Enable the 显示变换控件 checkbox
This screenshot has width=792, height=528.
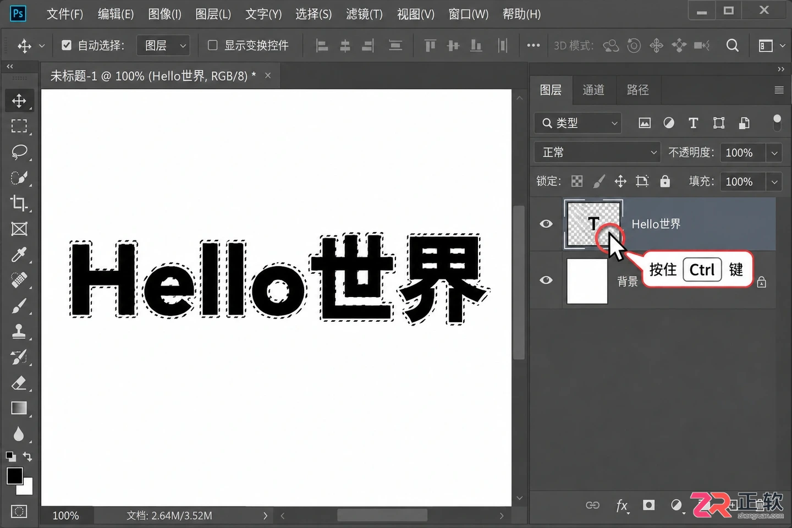coord(213,45)
